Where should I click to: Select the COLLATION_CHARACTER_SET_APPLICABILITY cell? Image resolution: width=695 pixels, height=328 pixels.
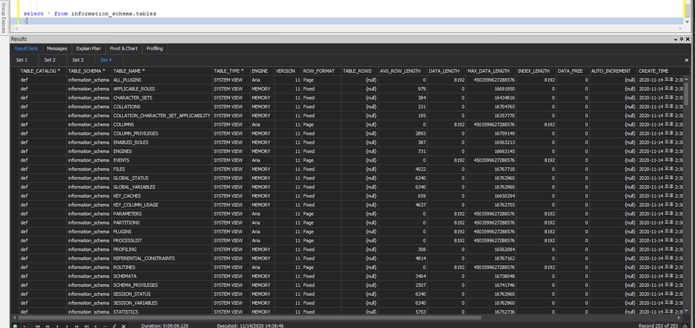(x=162, y=115)
